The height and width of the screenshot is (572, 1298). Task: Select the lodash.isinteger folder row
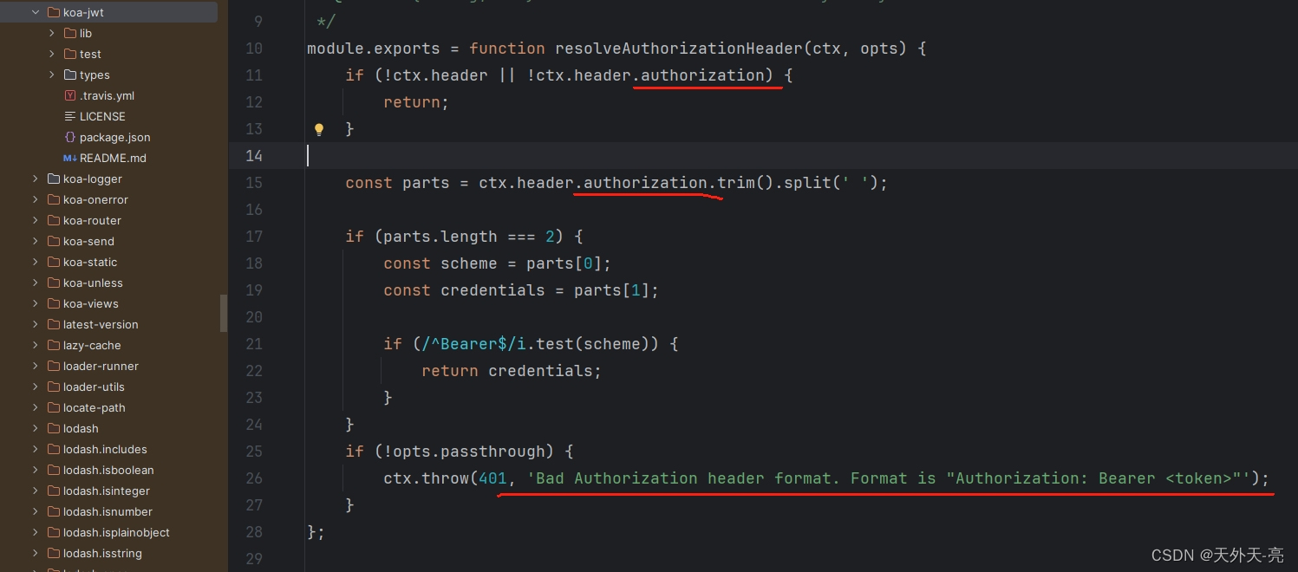[x=109, y=491]
